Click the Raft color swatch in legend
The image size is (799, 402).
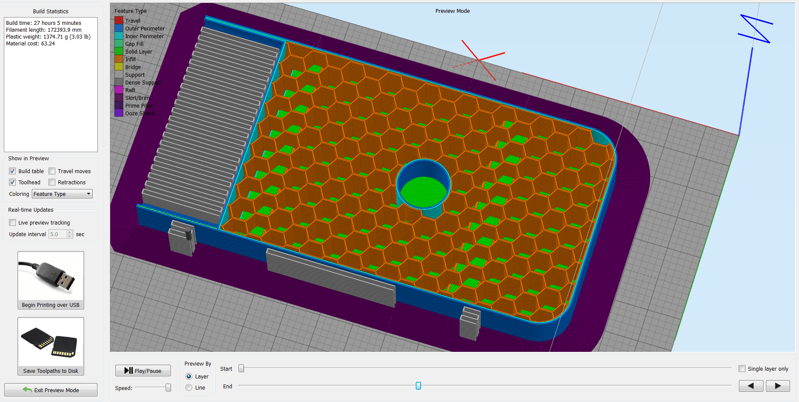pyautogui.click(x=119, y=89)
